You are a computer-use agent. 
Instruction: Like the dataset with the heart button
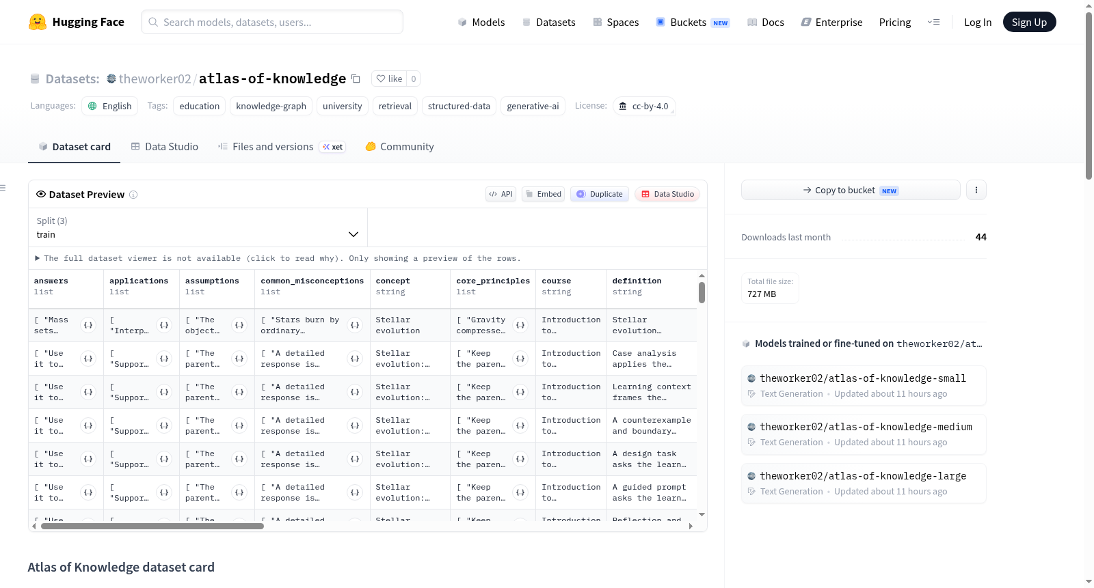click(389, 79)
